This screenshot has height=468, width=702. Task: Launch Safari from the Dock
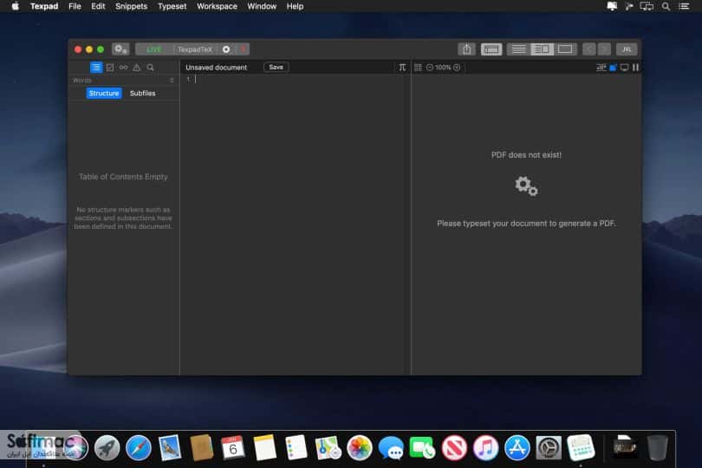tap(139, 447)
